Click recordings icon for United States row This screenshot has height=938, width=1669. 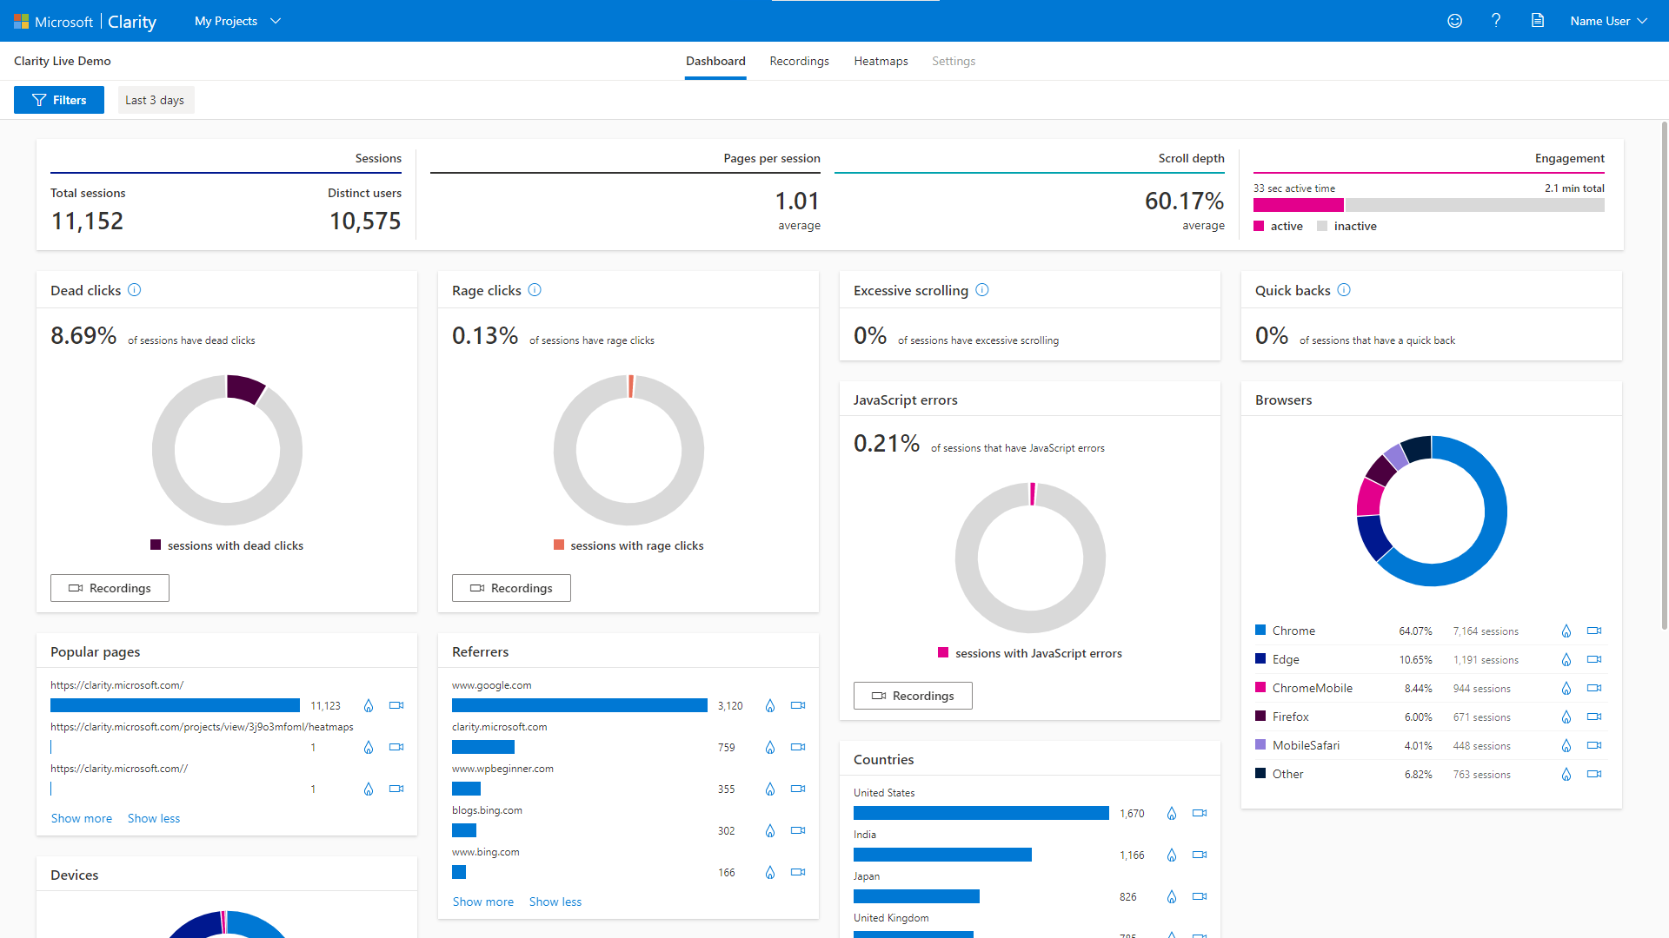pos(1199,814)
